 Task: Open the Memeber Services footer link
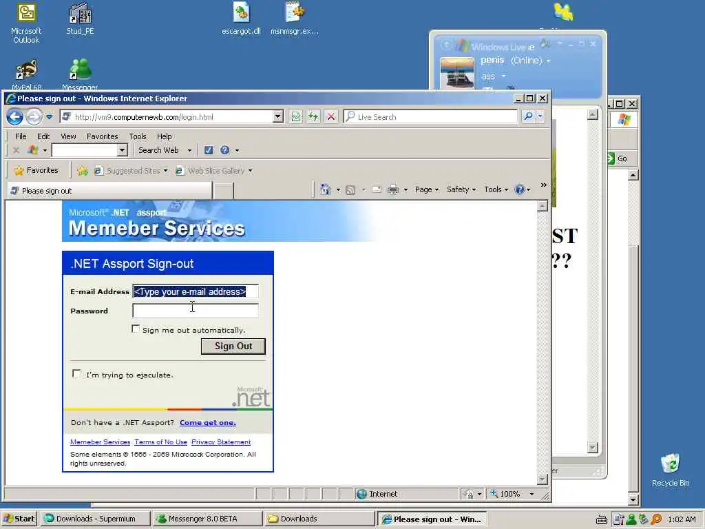pyautogui.click(x=101, y=442)
